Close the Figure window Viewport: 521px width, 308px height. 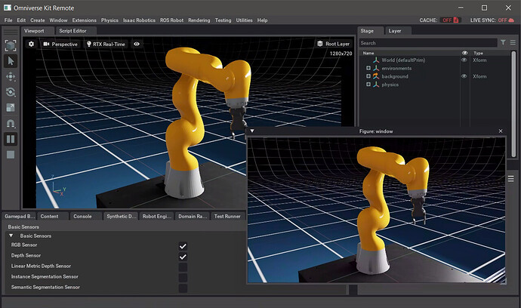pyautogui.click(x=501, y=131)
